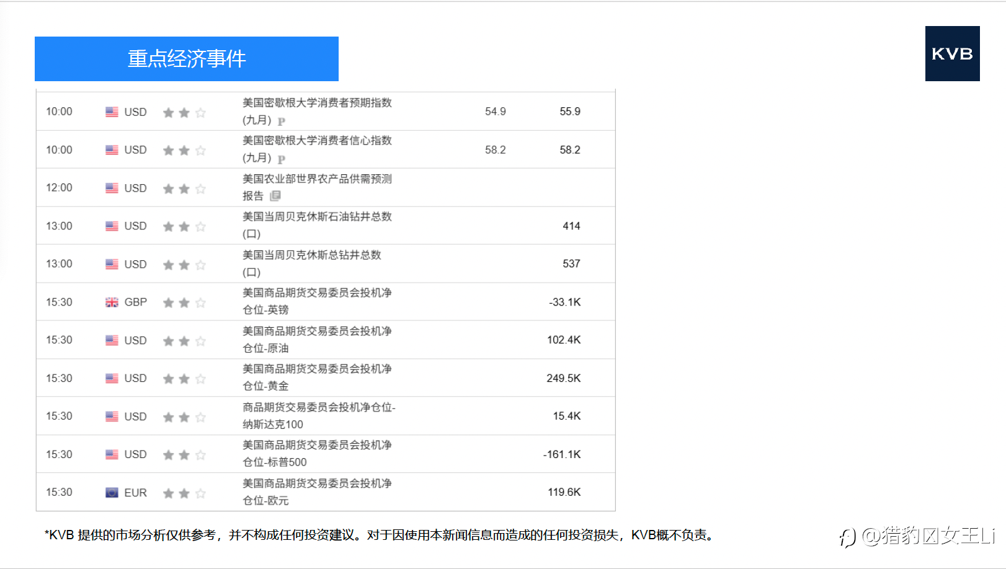
Task: Select the 重点经济事件 header tab
Action: [x=187, y=59]
